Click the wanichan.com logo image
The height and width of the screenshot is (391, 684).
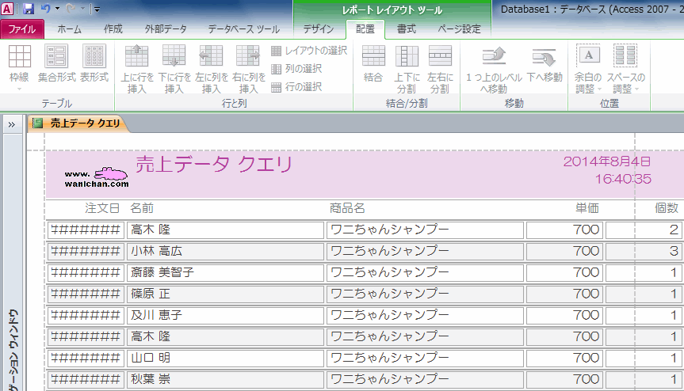tap(97, 177)
